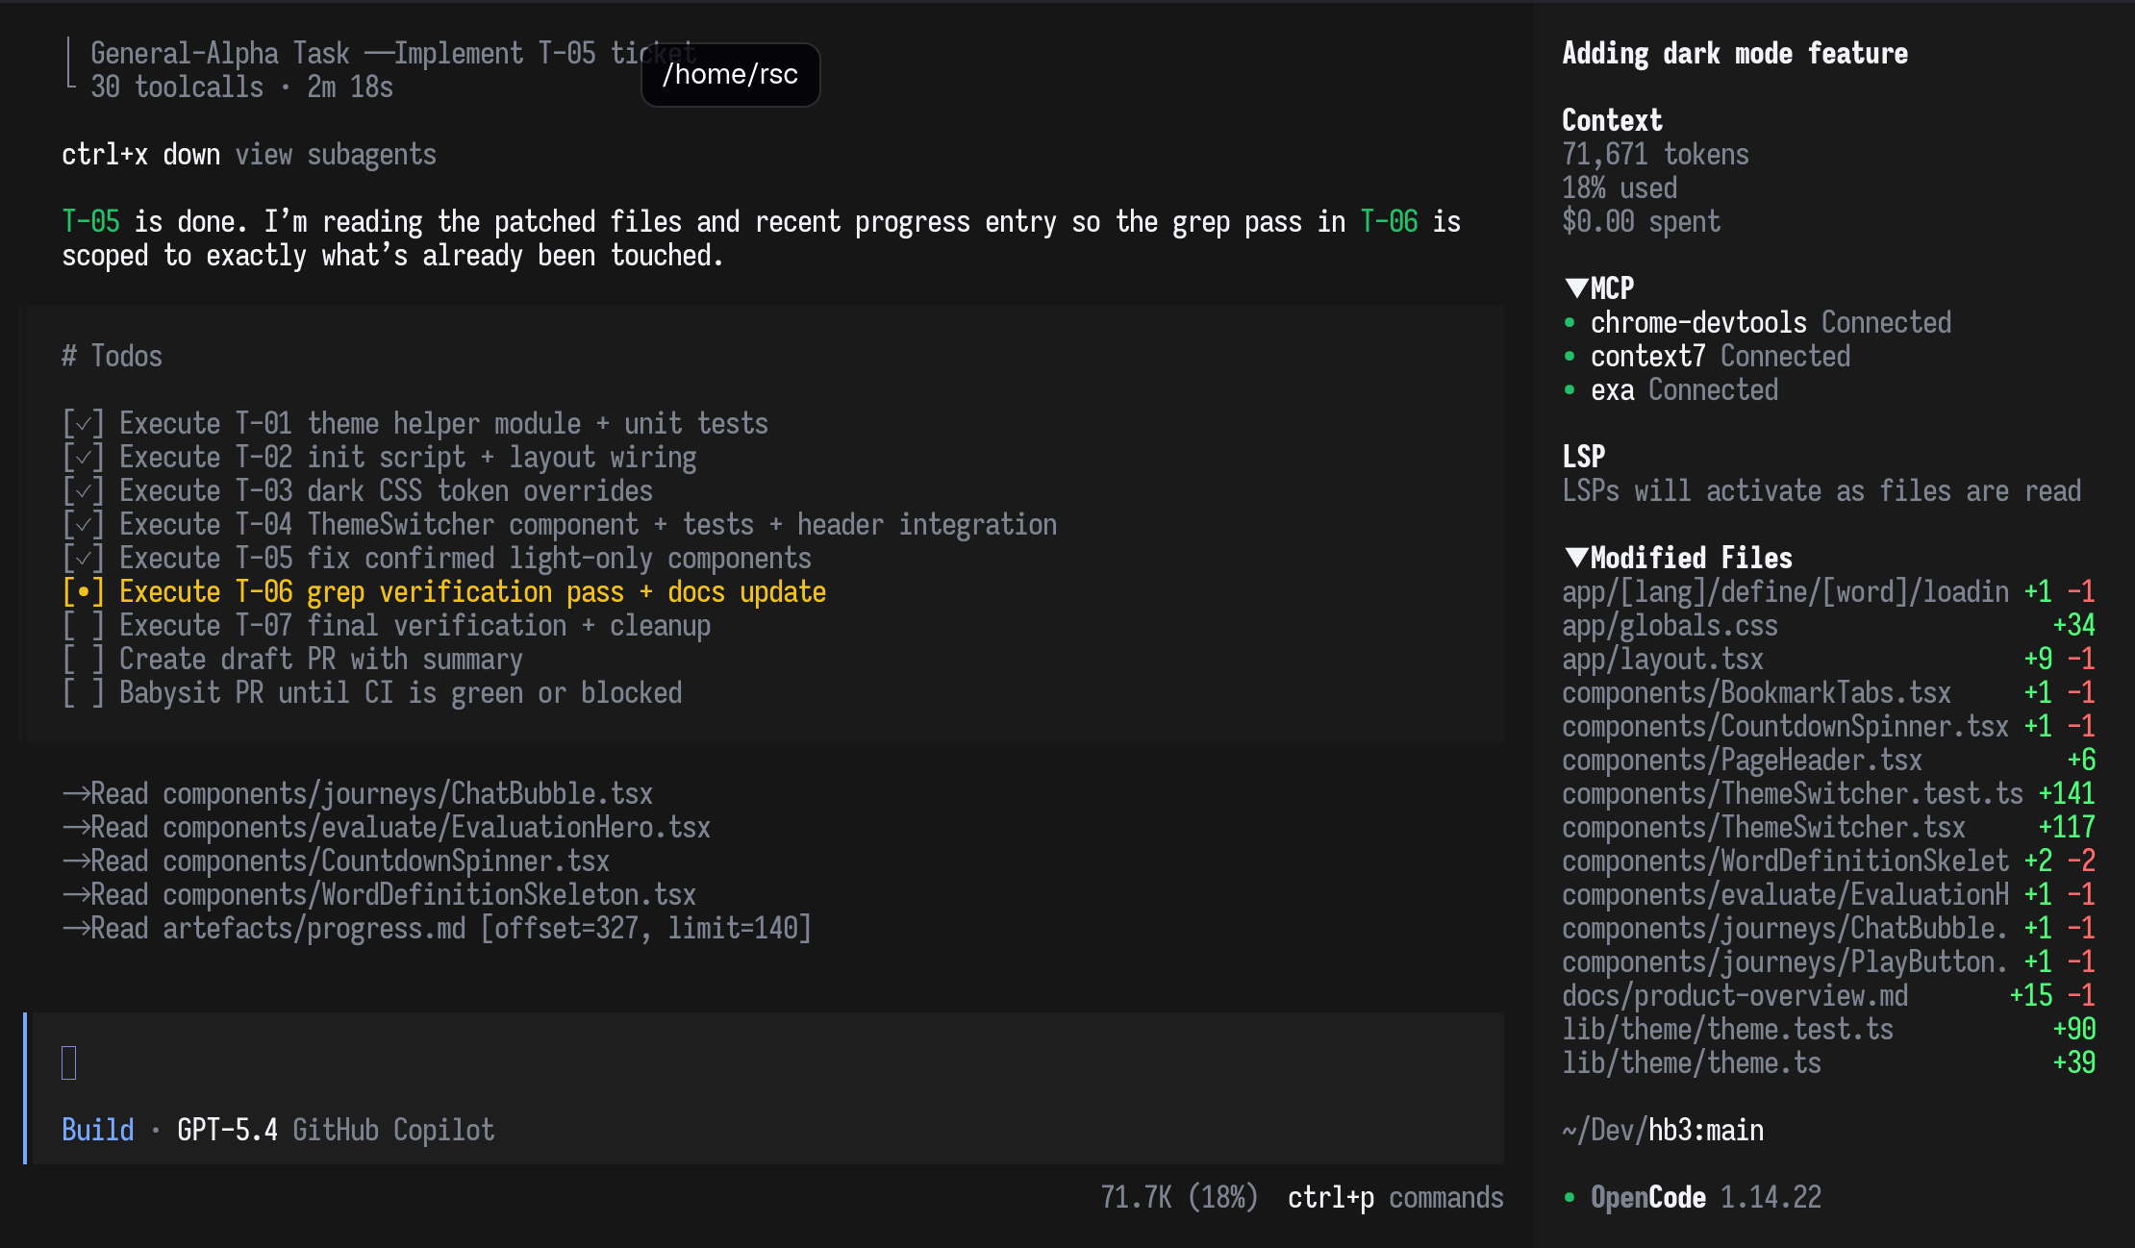Expand view subagents
The image size is (2135, 1248).
click(x=335, y=154)
